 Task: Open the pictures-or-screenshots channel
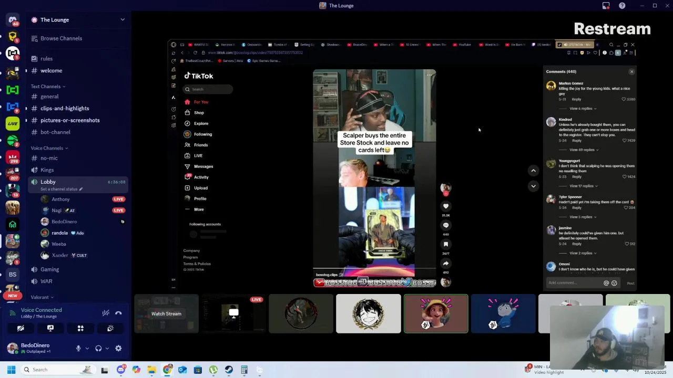(70, 120)
